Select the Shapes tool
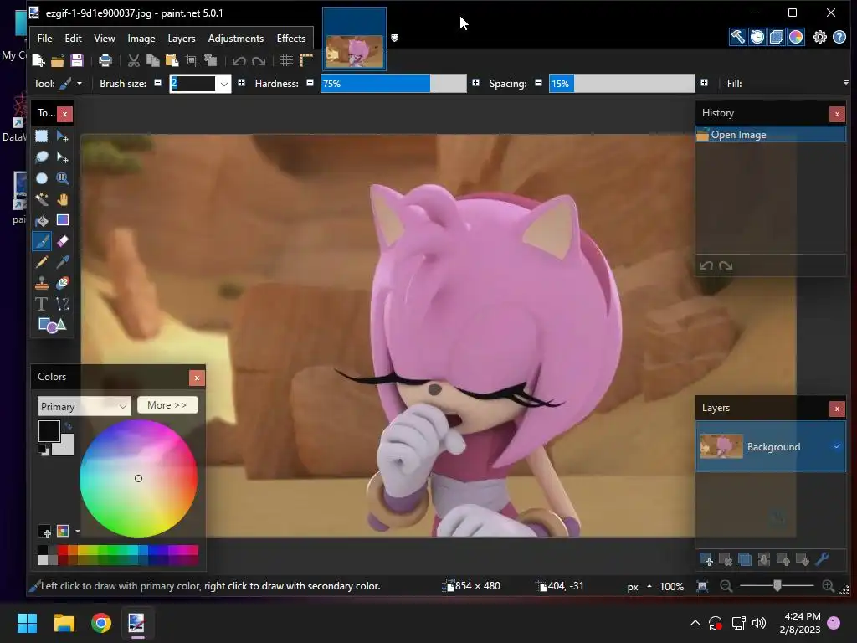The width and height of the screenshot is (857, 643). pyautogui.click(x=52, y=326)
